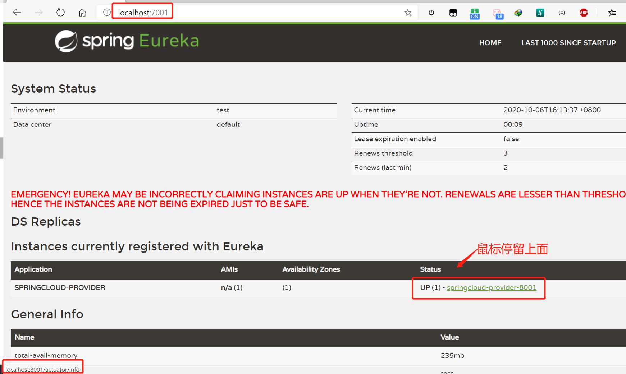Image resolution: width=626 pixels, height=374 pixels.
Task: Add page to favorites with star icon
Action: pos(408,13)
